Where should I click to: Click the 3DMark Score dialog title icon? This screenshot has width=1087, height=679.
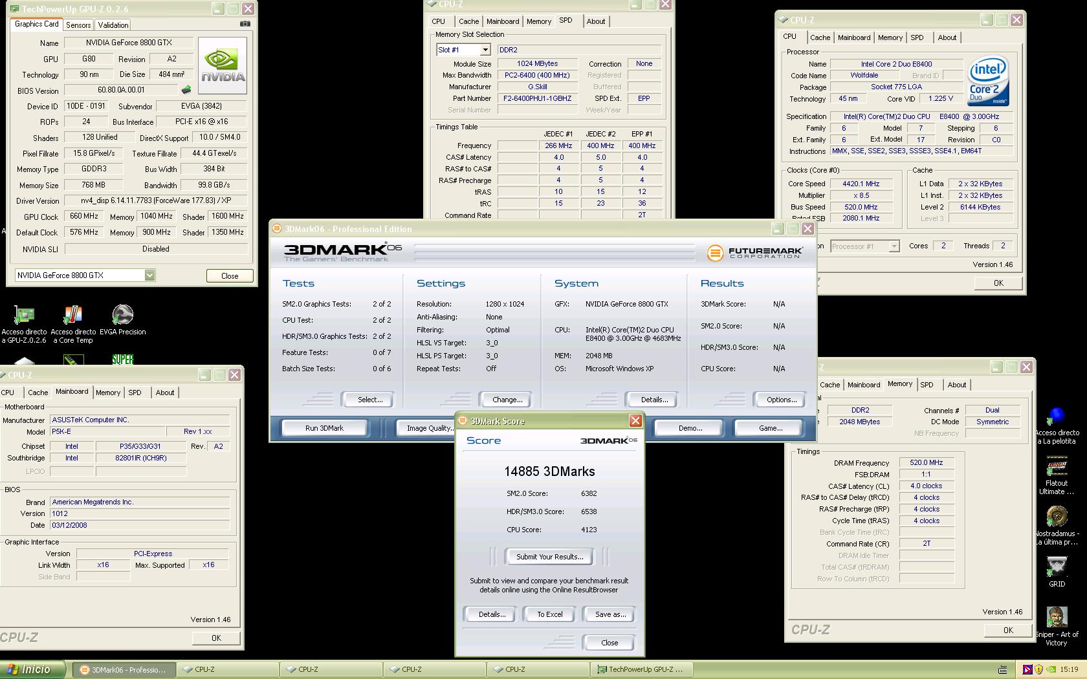point(463,421)
